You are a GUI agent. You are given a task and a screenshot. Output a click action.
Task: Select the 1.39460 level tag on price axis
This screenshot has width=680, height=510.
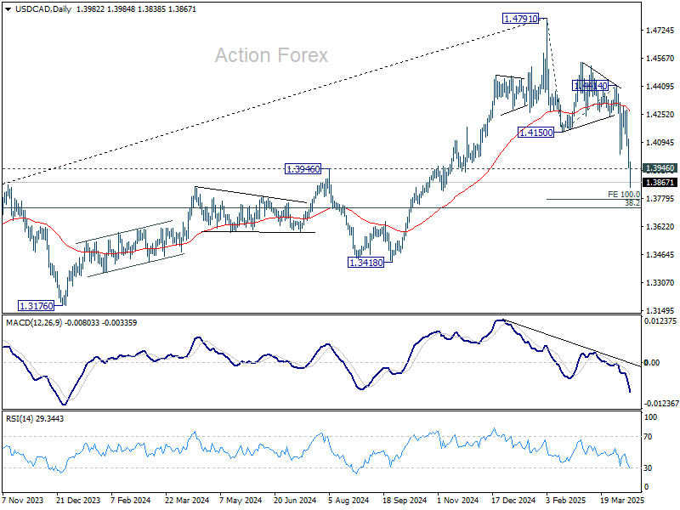(x=660, y=168)
